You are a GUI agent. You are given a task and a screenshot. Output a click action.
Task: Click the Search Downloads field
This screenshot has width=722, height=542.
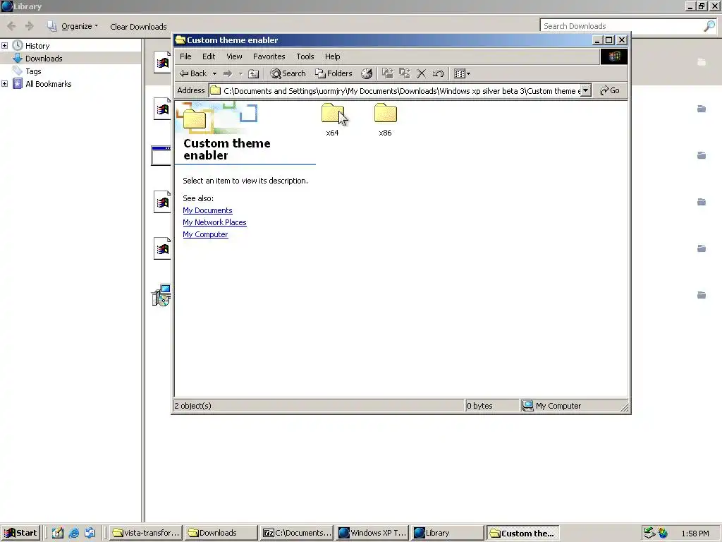(x=622, y=26)
